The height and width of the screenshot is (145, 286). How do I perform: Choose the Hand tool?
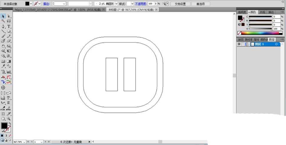[3, 119]
